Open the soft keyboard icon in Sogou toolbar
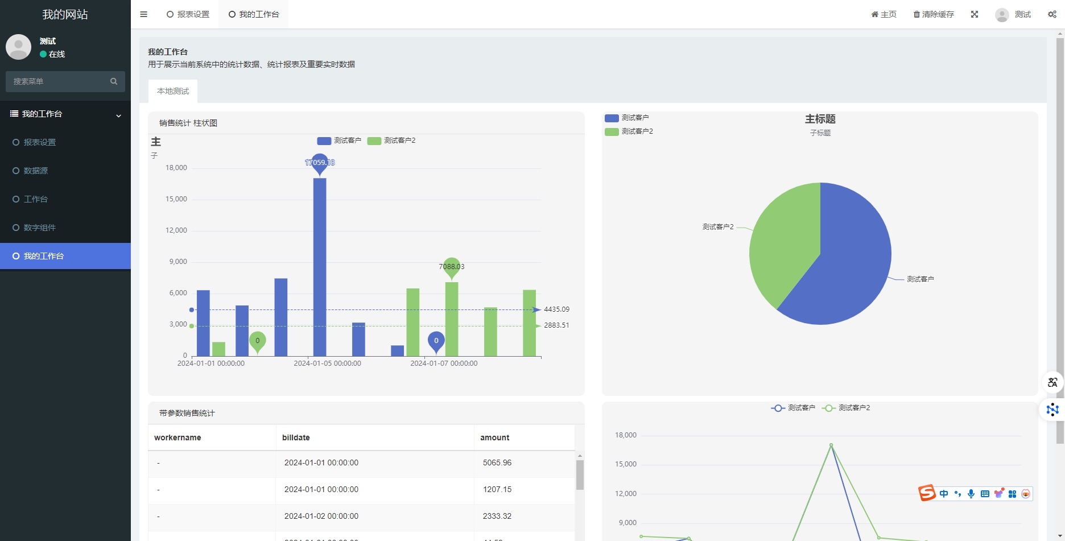The width and height of the screenshot is (1065, 541). [x=985, y=494]
